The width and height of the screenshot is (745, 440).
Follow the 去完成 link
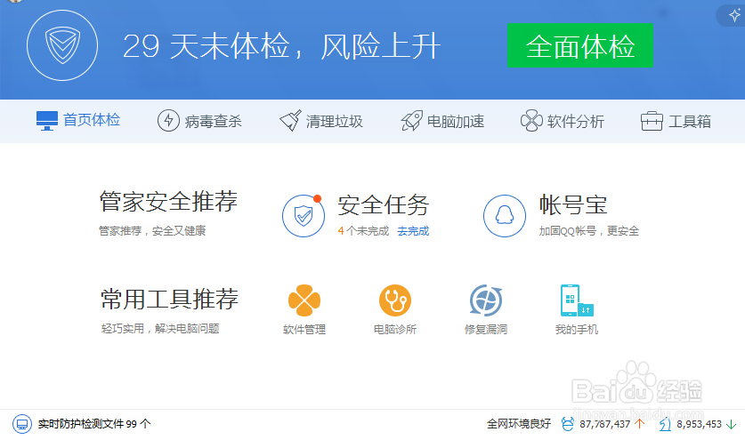pos(413,231)
